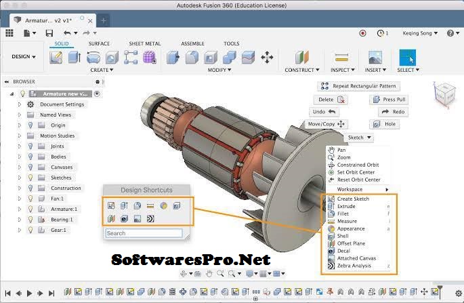The width and height of the screenshot is (464, 303).
Task: Open the MODIFY dropdown menu
Action: (219, 70)
